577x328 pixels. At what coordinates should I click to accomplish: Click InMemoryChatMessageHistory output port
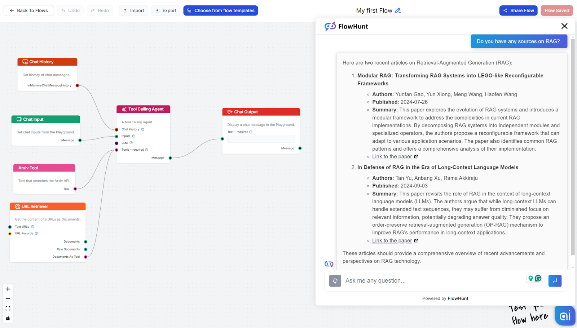click(x=77, y=86)
